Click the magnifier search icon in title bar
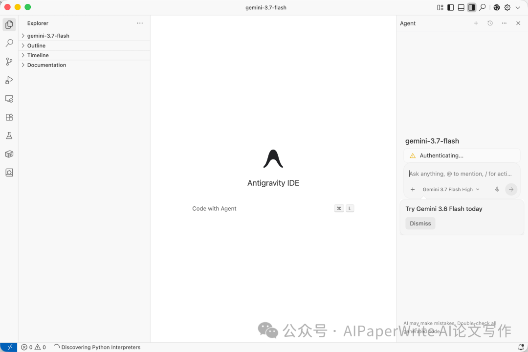 tap(483, 7)
